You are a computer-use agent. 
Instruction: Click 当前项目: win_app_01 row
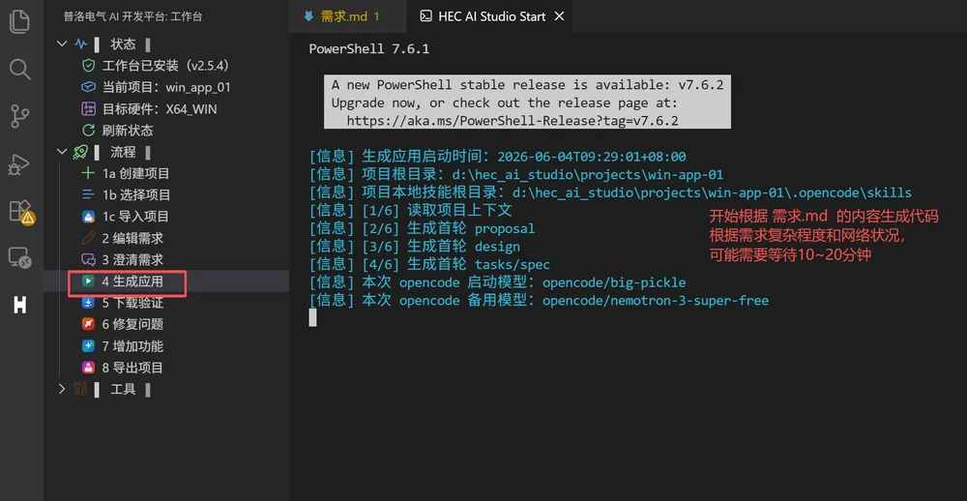[166, 87]
